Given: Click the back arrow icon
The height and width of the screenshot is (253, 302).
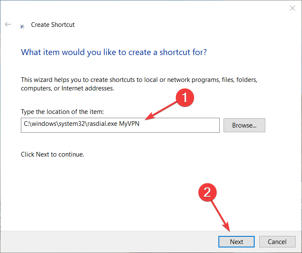Looking at the screenshot, I should 8,24.
